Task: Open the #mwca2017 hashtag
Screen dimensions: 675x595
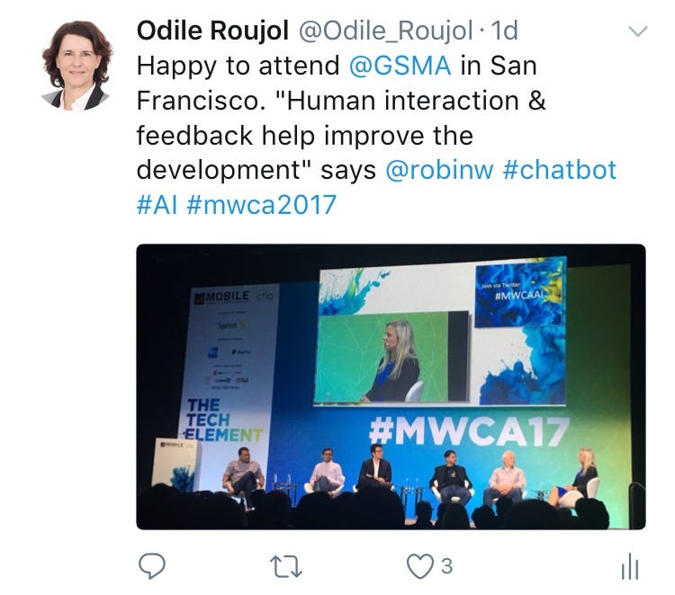Action: pyautogui.click(x=262, y=204)
